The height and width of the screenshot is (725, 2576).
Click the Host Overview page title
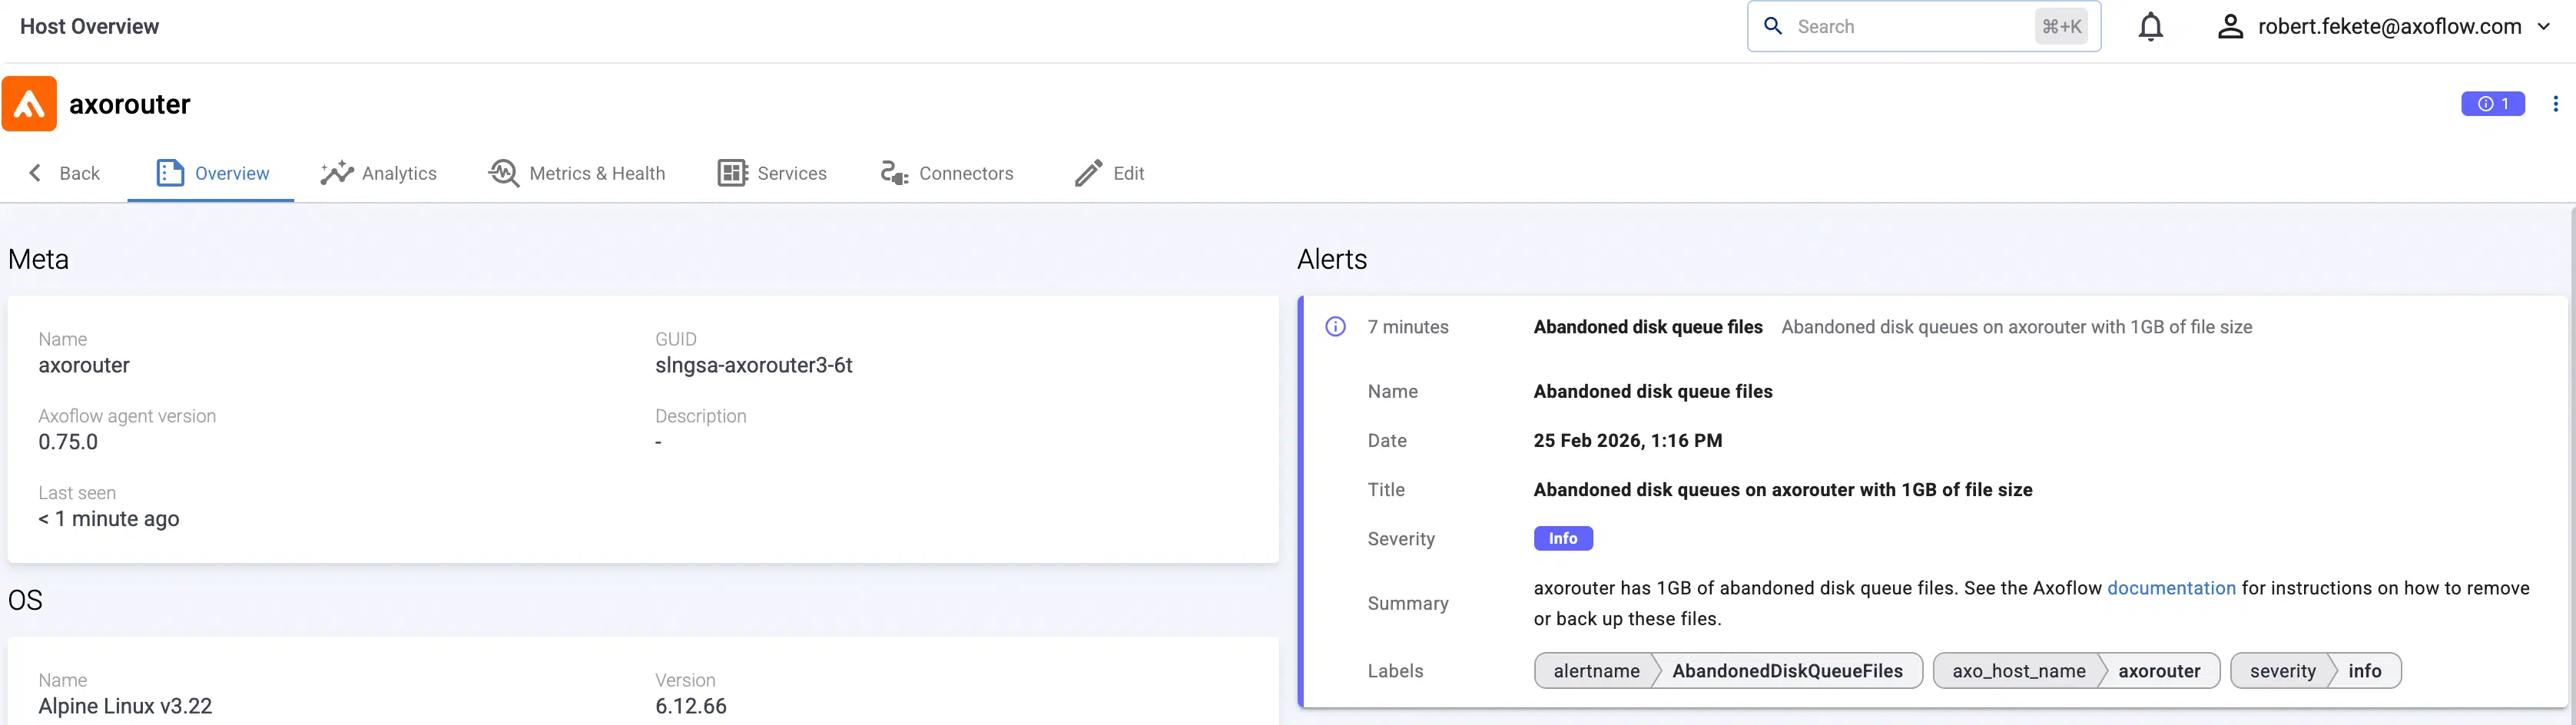[89, 27]
